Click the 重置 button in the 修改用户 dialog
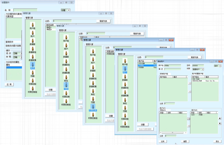 [x=185, y=141]
